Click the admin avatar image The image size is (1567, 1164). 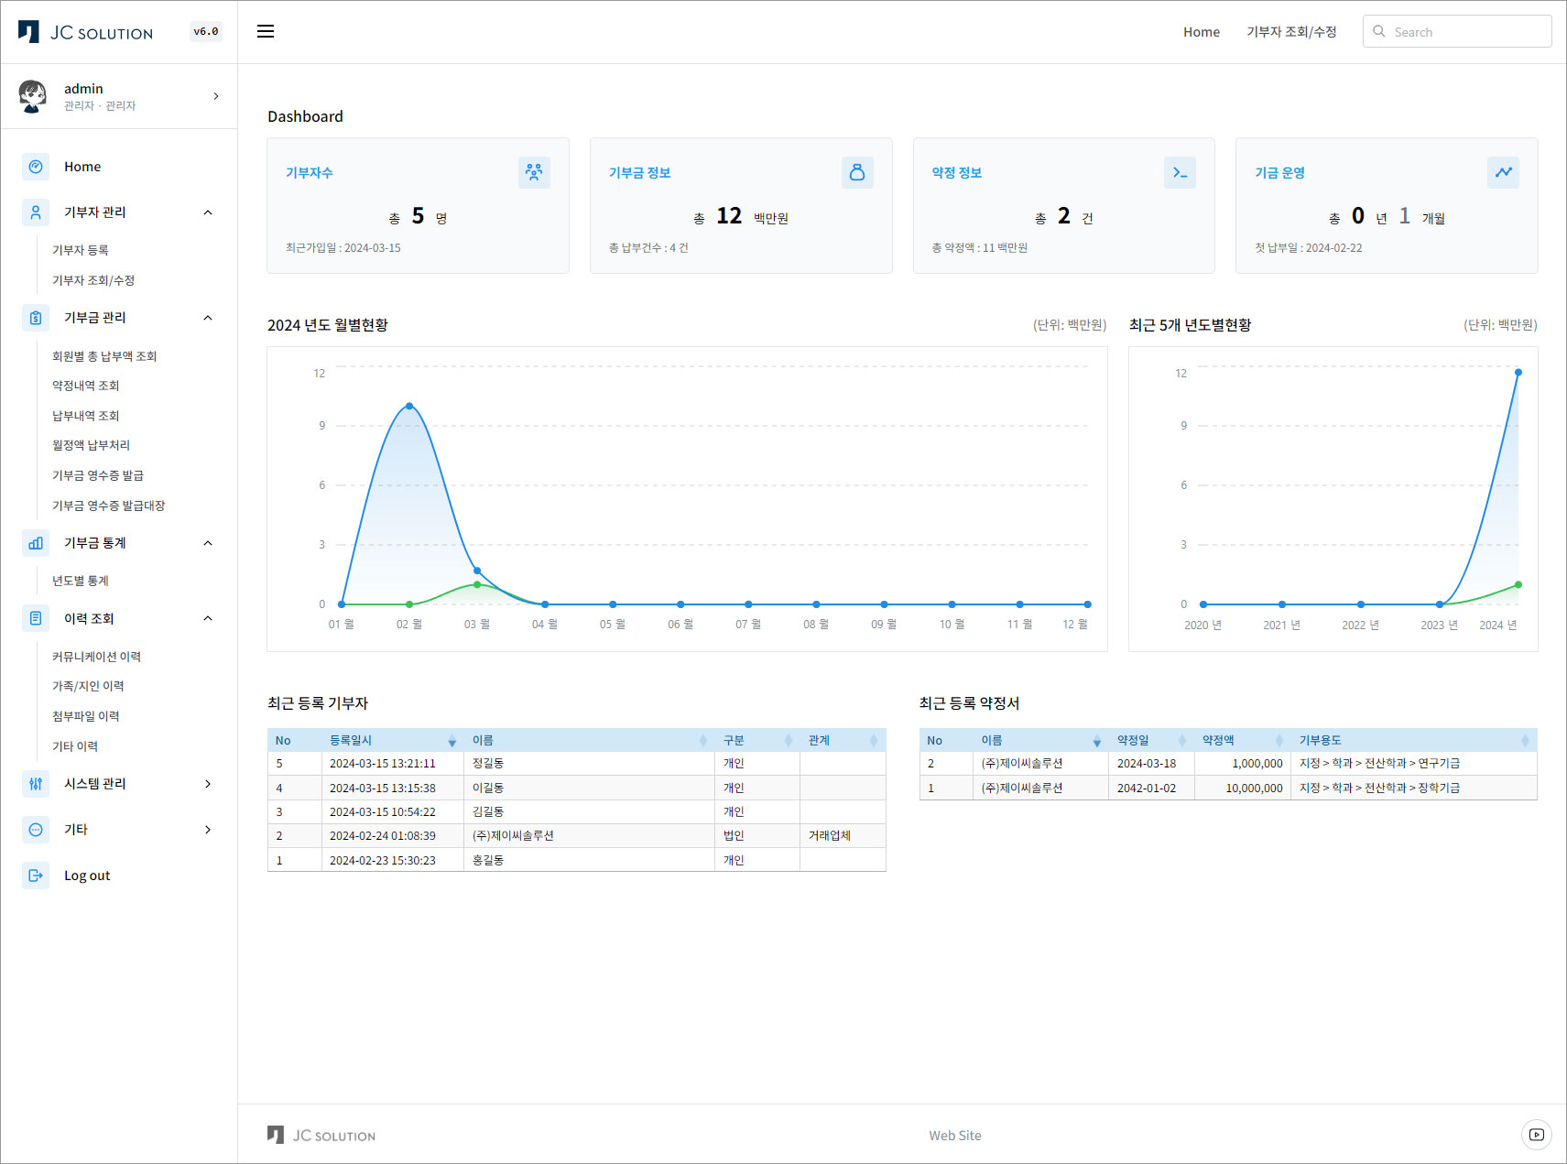pos(33,96)
